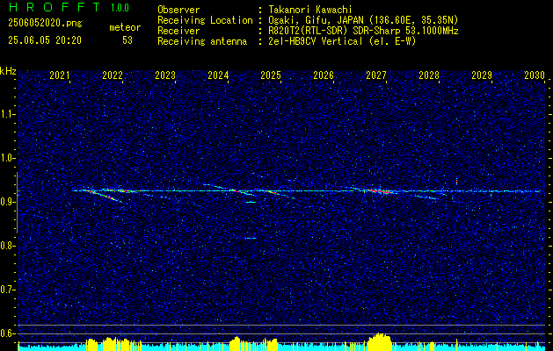Click the 2024 time axis marker
Screen dimensions: 553x351
[218, 75]
